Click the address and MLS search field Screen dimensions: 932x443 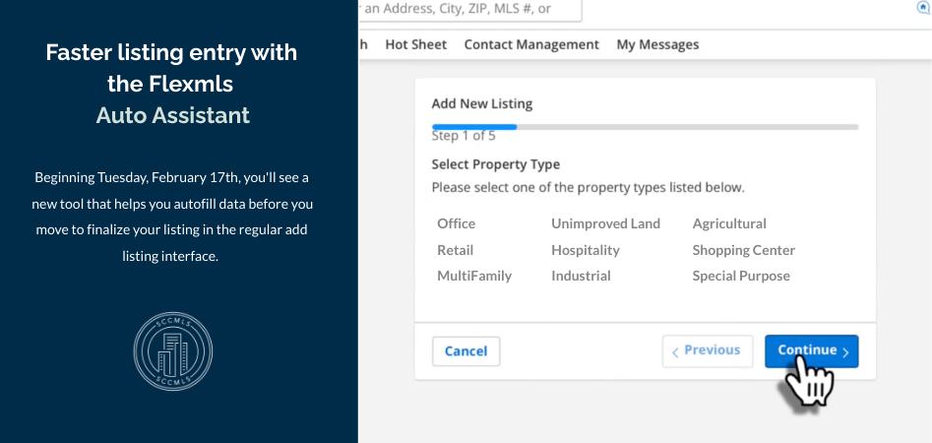[x=469, y=10]
